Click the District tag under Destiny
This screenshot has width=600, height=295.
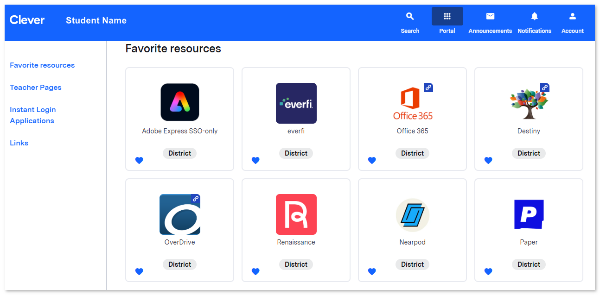pos(529,153)
